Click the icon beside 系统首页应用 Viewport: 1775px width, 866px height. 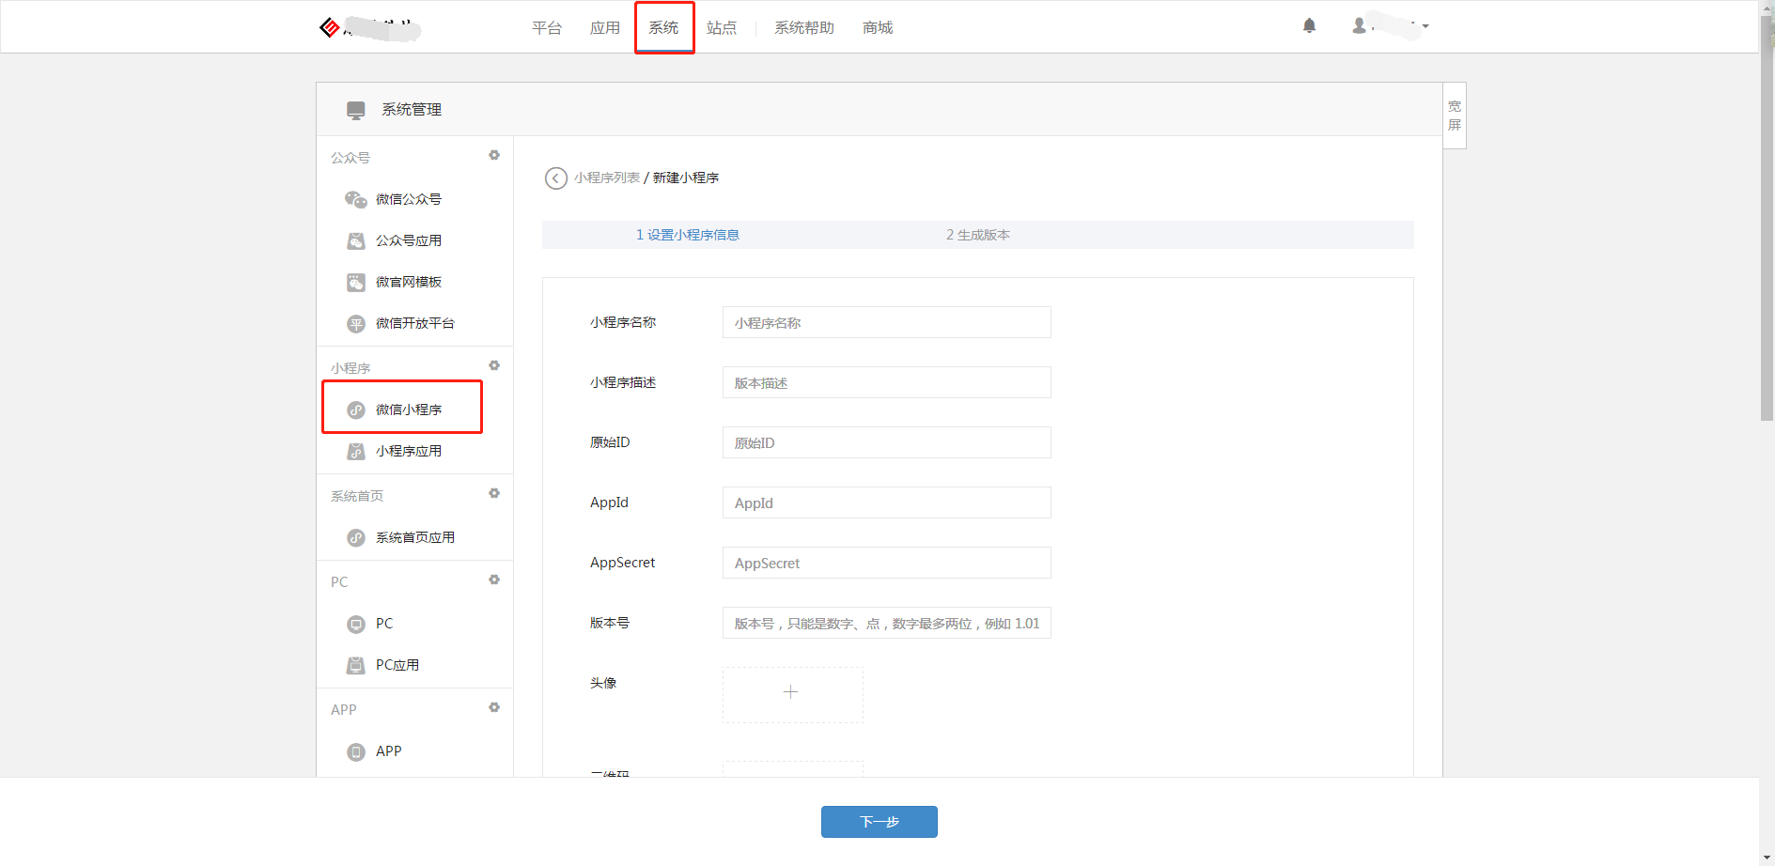(356, 537)
